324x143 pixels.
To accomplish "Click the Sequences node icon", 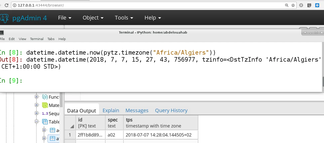I will click(x=45, y=113).
